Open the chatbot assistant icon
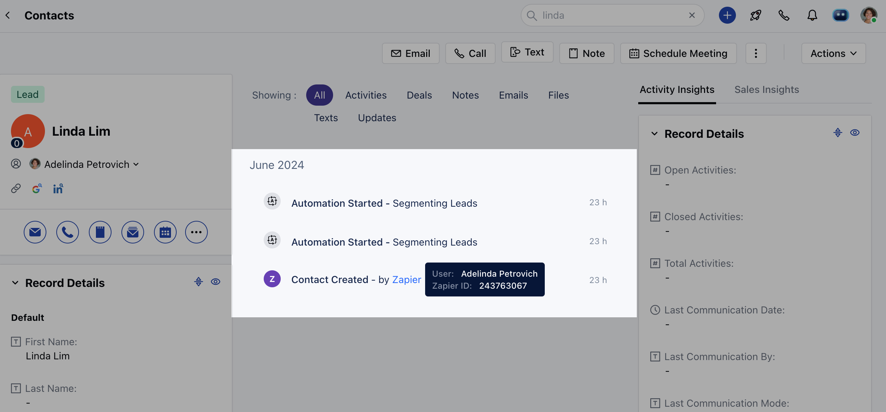Image resolution: width=886 pixels, height=412 pixels. [840, 16]
